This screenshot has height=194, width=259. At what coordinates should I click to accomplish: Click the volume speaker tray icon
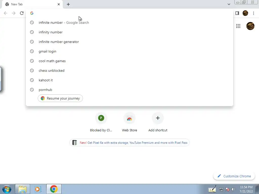pyautogui.click(x=233, y=189)
